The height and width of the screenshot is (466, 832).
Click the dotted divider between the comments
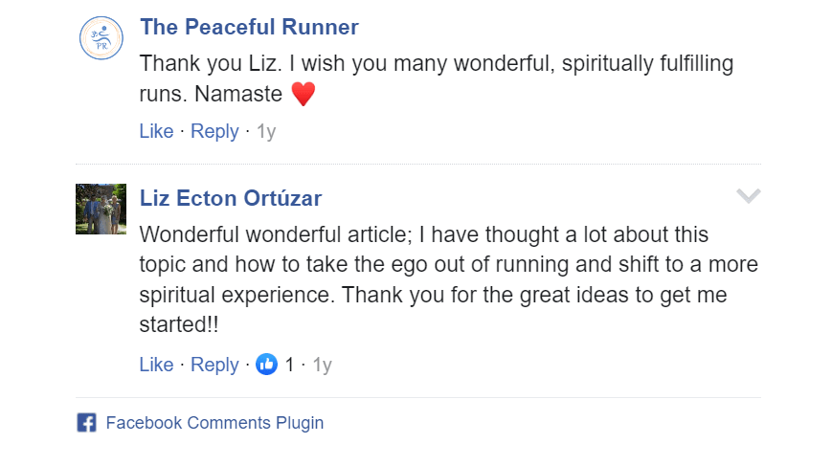417,165
